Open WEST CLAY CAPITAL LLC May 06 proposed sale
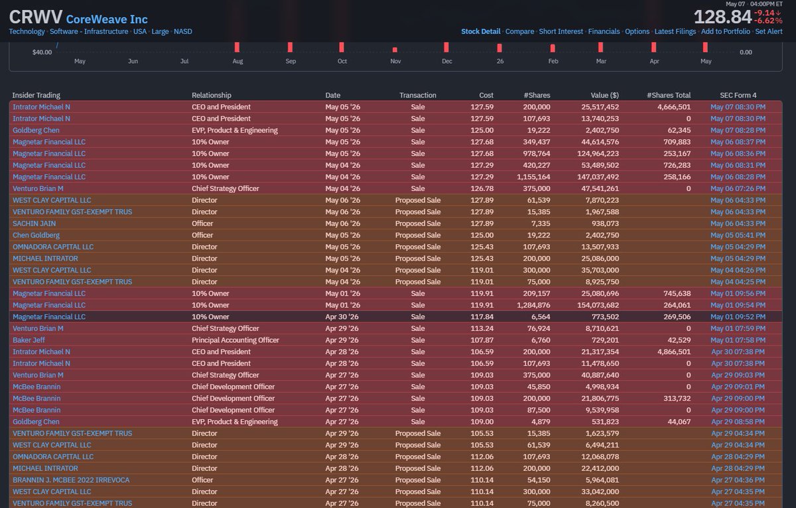 point(52,200)
